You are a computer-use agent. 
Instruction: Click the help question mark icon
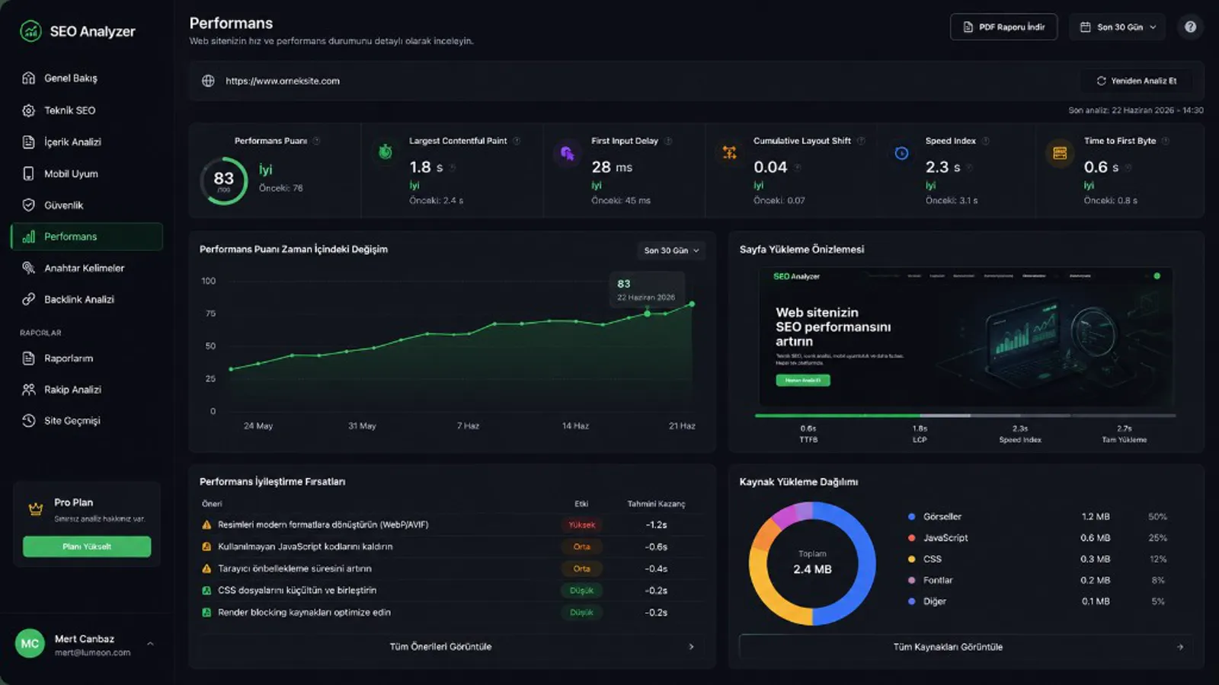[1190, 27]
